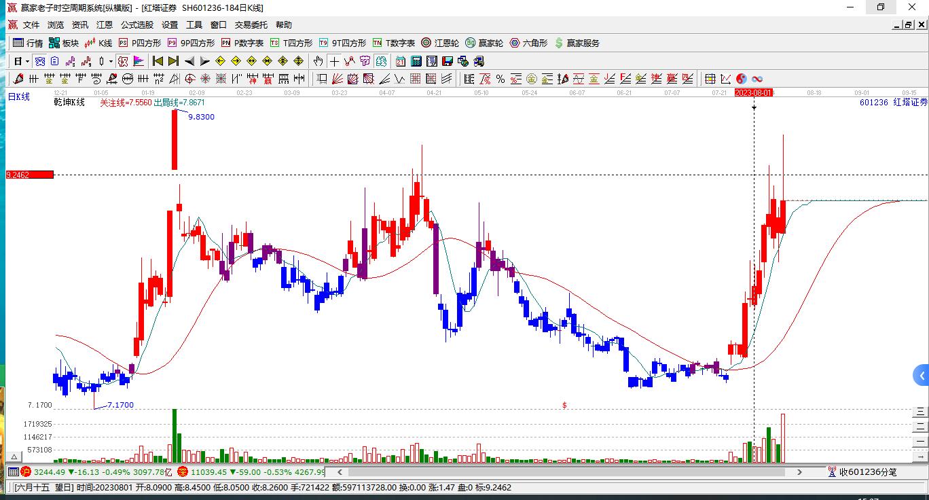Open the 浏览 menu
Screen dimensions: 929x500
click(x=56, y=25)
